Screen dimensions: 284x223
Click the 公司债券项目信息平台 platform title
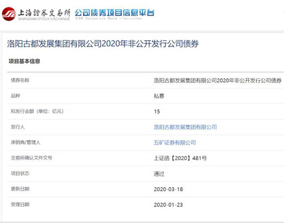point(114,13)
